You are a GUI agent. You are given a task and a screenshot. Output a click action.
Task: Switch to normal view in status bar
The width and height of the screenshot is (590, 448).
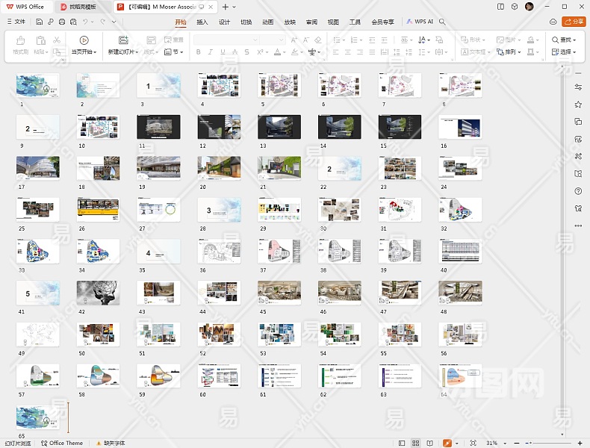point(402,443)
